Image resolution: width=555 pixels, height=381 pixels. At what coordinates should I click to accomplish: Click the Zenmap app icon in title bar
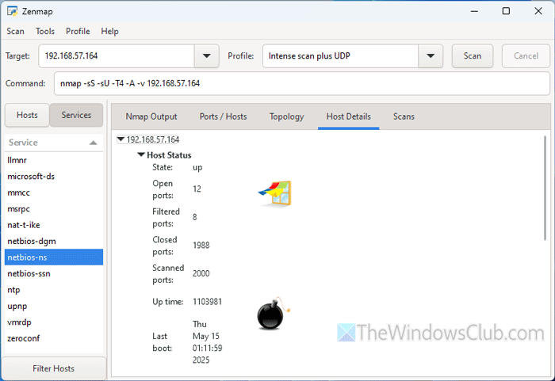(x=12, y=11)
